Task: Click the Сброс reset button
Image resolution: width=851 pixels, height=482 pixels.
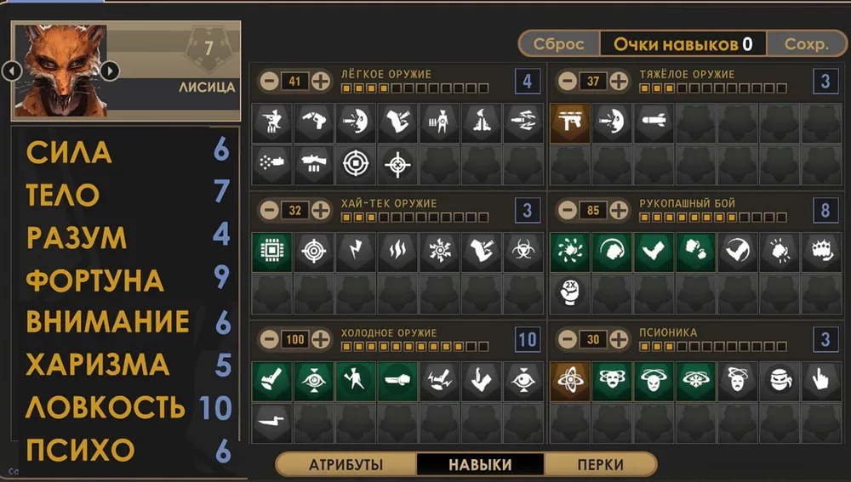Action: [x=559, y=44]
